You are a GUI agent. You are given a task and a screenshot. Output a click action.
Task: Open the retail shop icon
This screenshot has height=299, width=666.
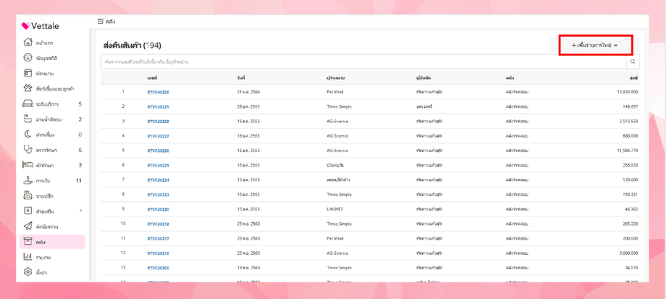tap(28, 195)
